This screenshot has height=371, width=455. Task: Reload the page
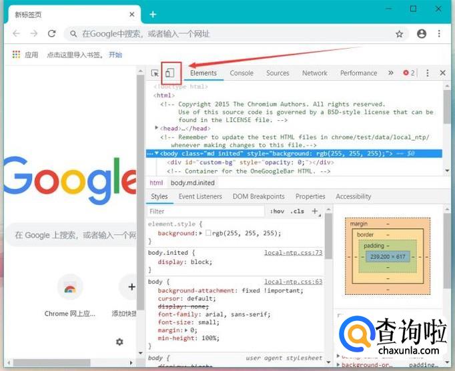tap(51, 33)
